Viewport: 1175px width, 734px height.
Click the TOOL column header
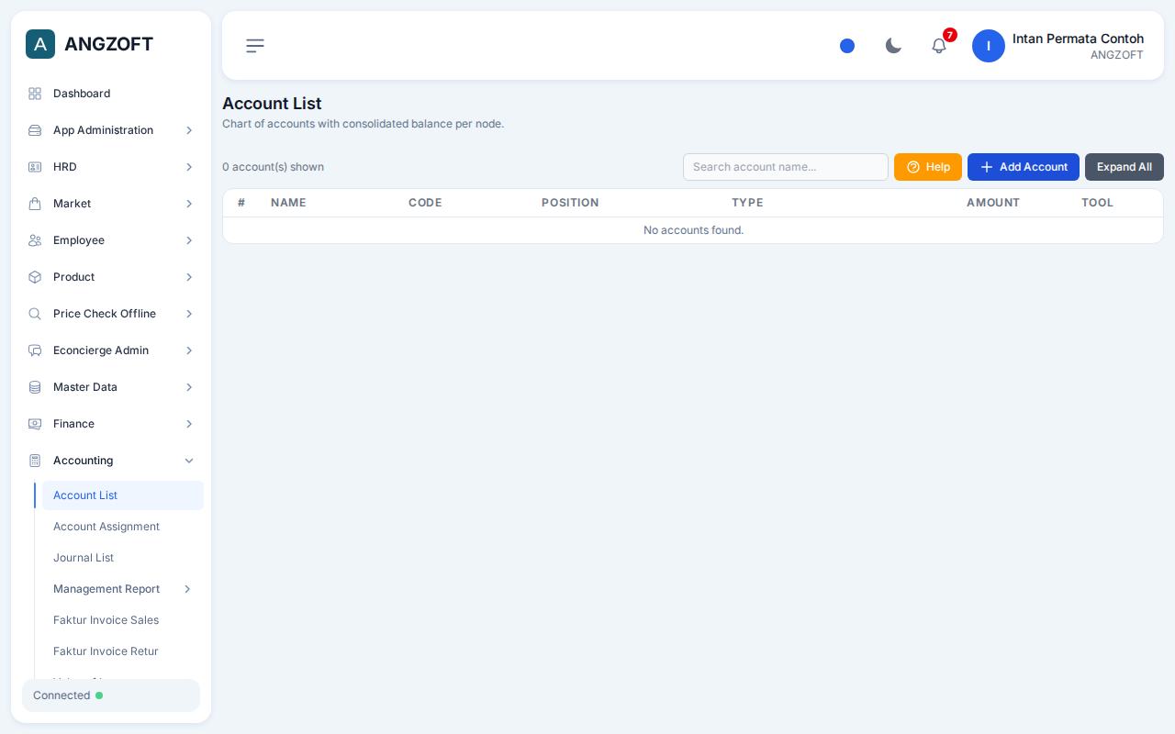(x=1097, y=203)
